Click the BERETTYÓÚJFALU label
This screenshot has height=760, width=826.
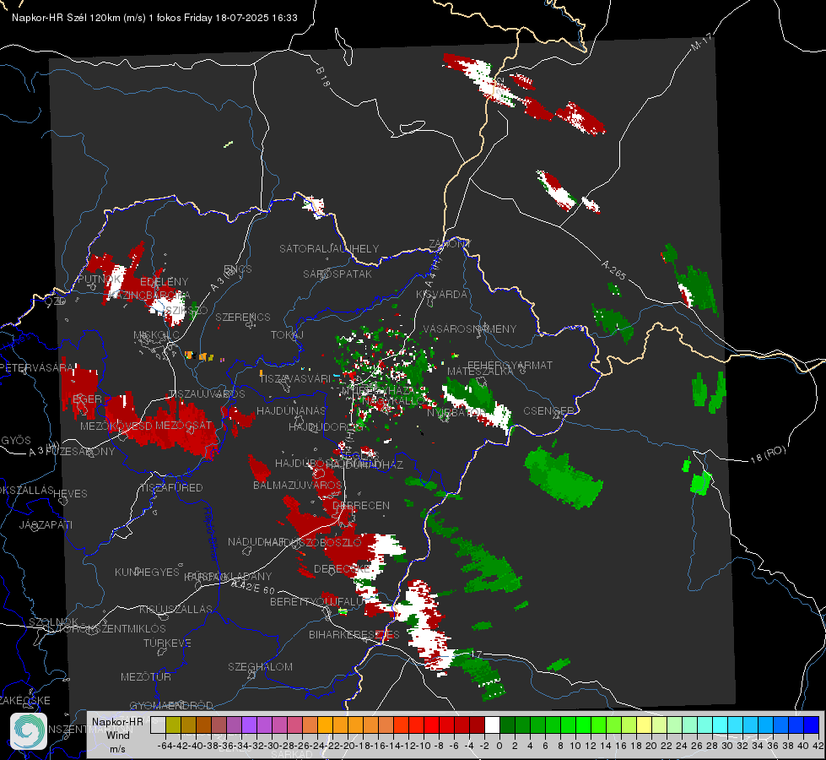click(316, 602)
